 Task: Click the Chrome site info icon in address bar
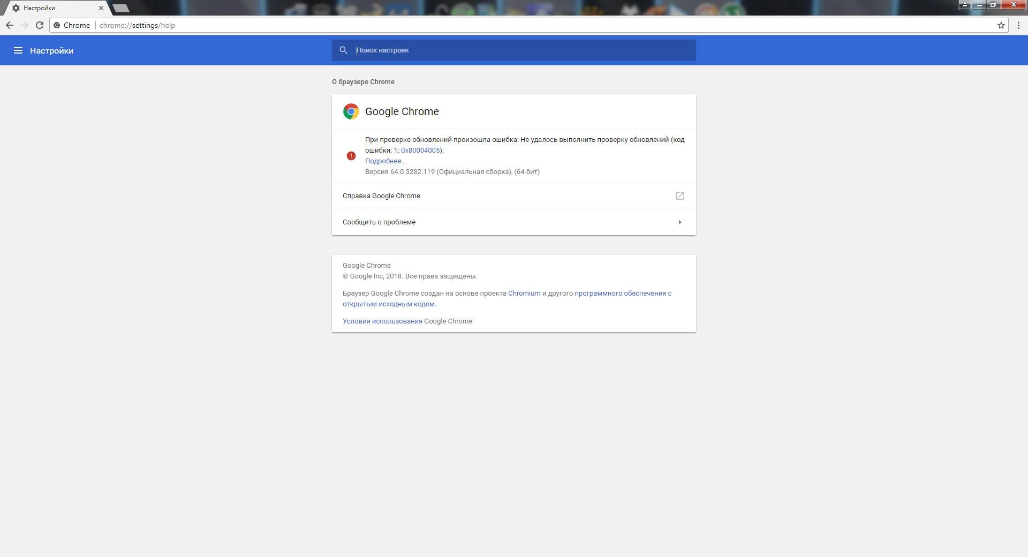click(57, 25)
